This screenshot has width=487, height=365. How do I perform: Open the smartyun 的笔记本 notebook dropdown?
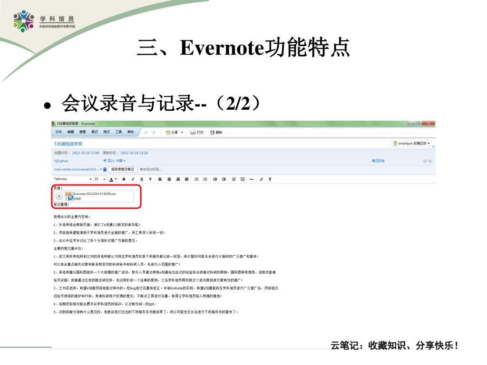(x=411, y=144)
